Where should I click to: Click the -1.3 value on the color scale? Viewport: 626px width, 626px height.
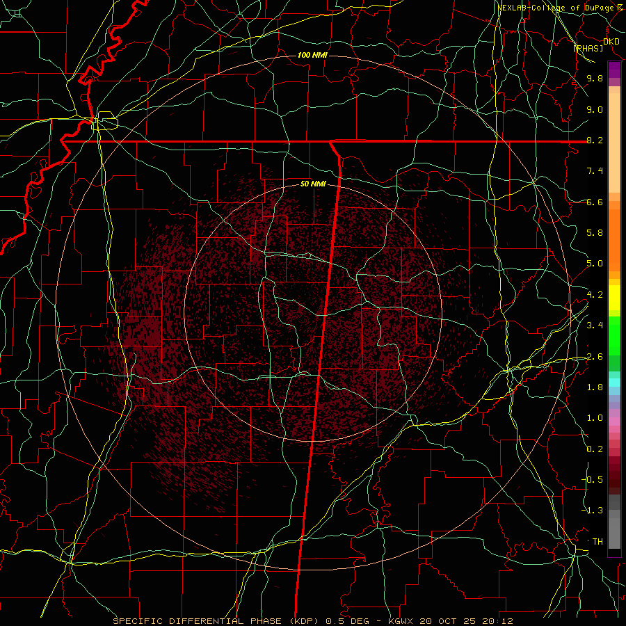(592, 511)
